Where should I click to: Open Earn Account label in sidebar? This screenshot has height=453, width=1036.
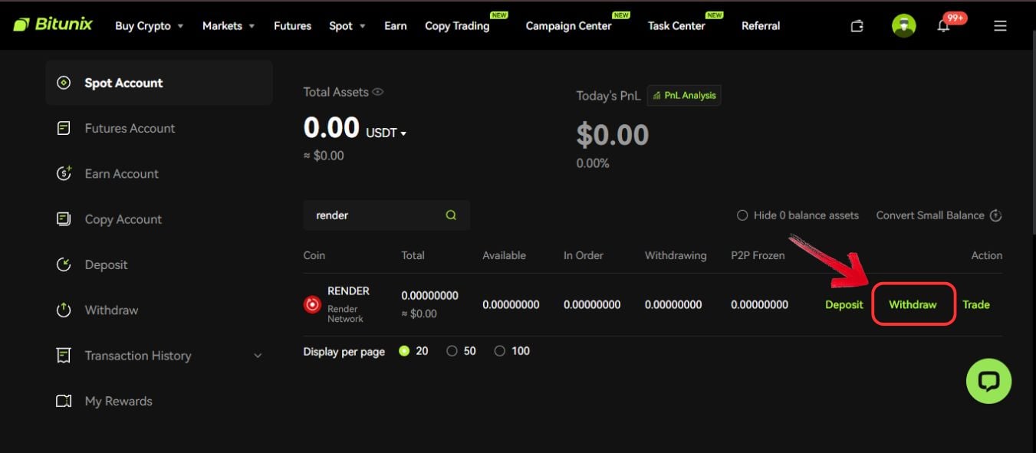tap(121, 173)
